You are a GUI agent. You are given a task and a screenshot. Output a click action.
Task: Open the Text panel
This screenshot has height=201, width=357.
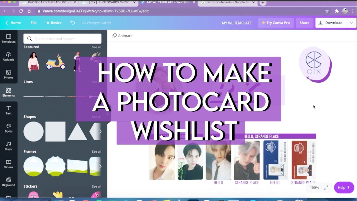tap(9, 110)
